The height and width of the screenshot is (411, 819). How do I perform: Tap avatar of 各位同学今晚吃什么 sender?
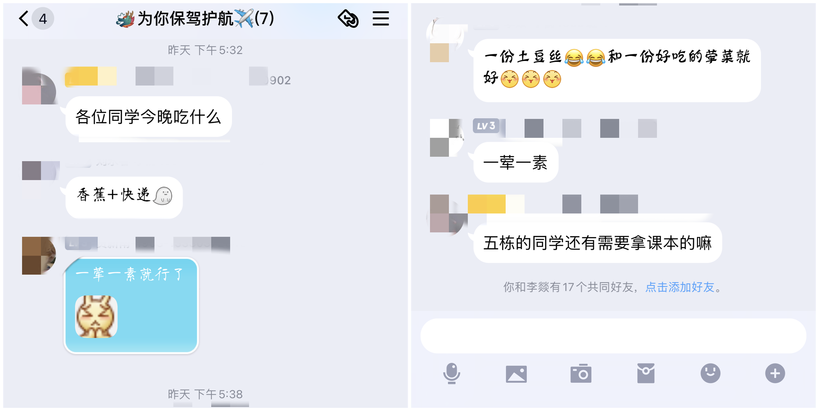pyautogui.click(x=39, y=86)
